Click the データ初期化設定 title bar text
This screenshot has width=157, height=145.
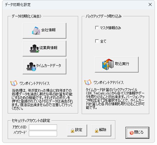[x=18, y=4]
